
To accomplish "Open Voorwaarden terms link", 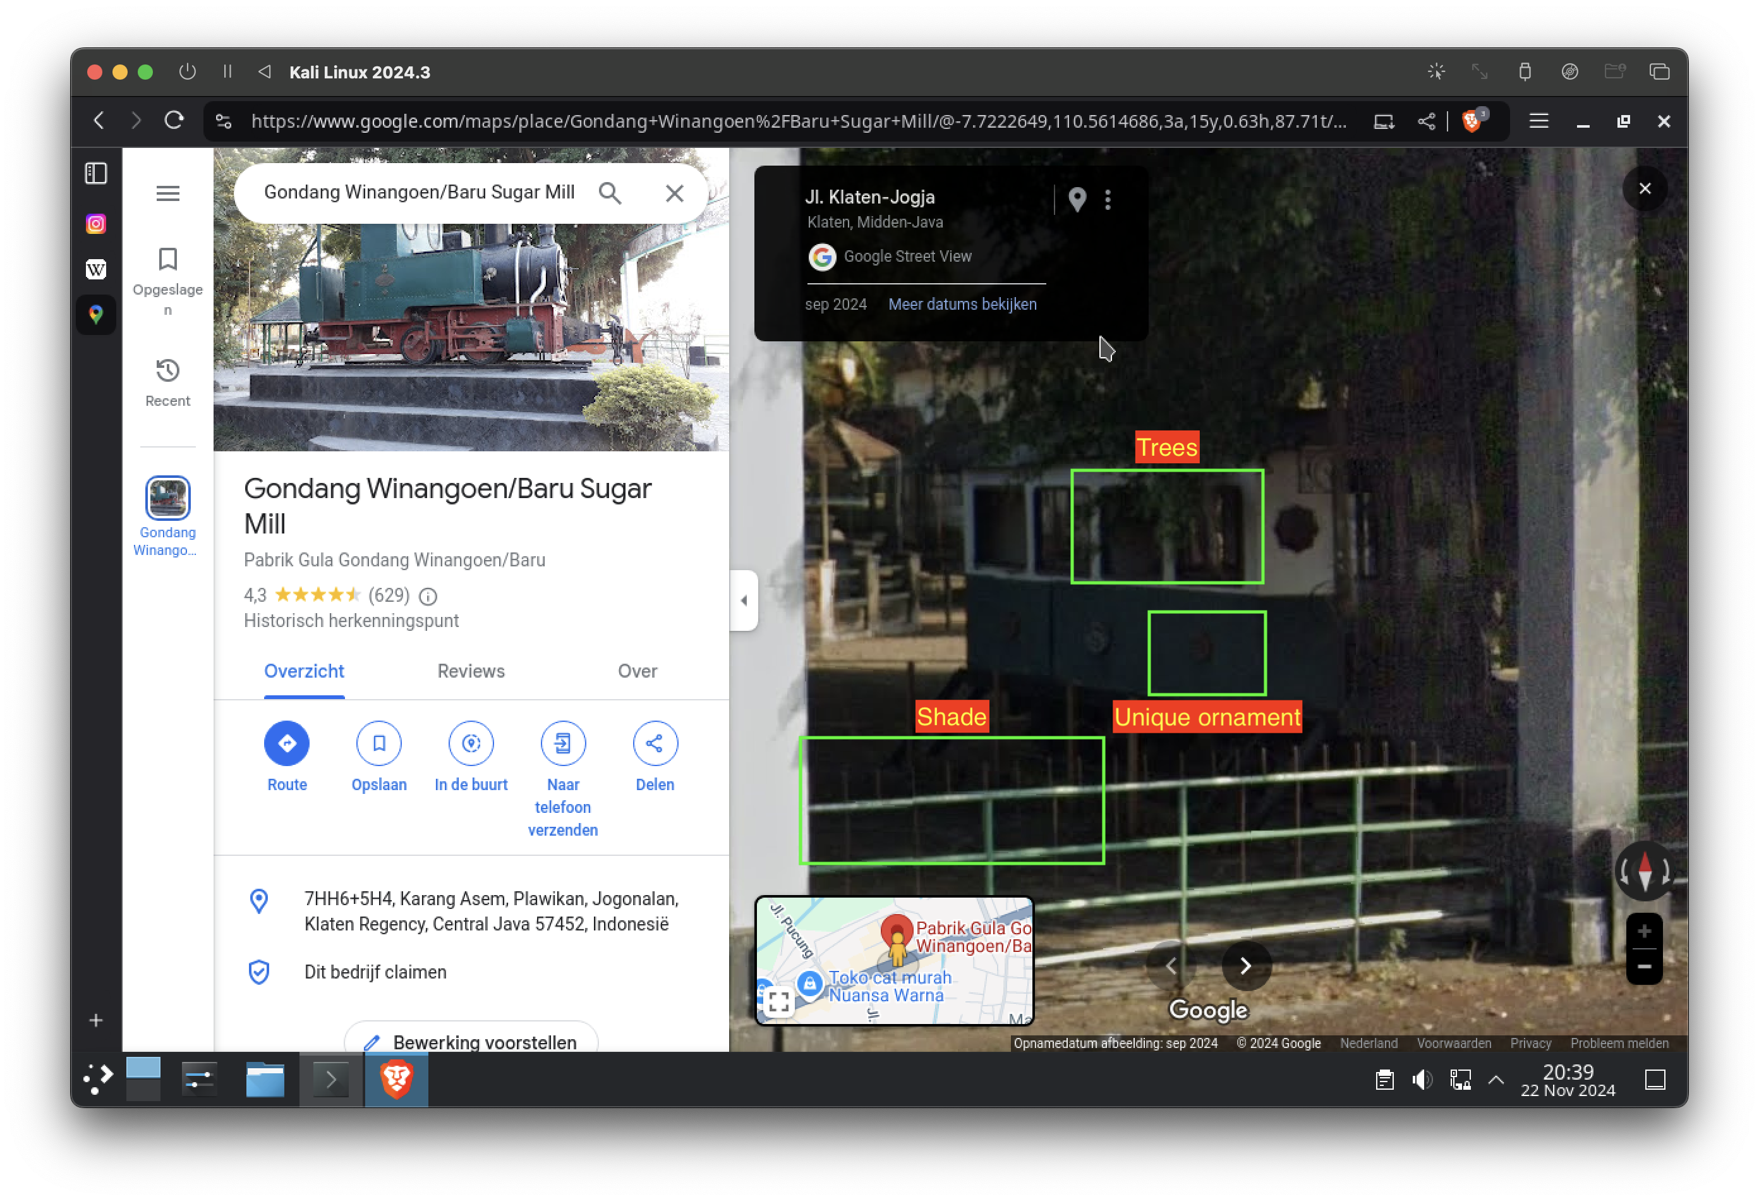I will tap(1454, 1043).
